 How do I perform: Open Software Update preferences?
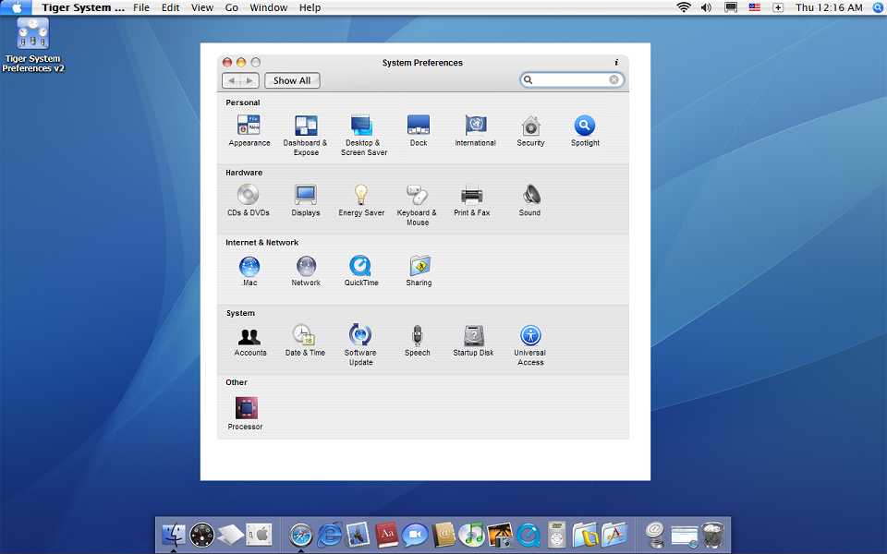coord(360,344)
